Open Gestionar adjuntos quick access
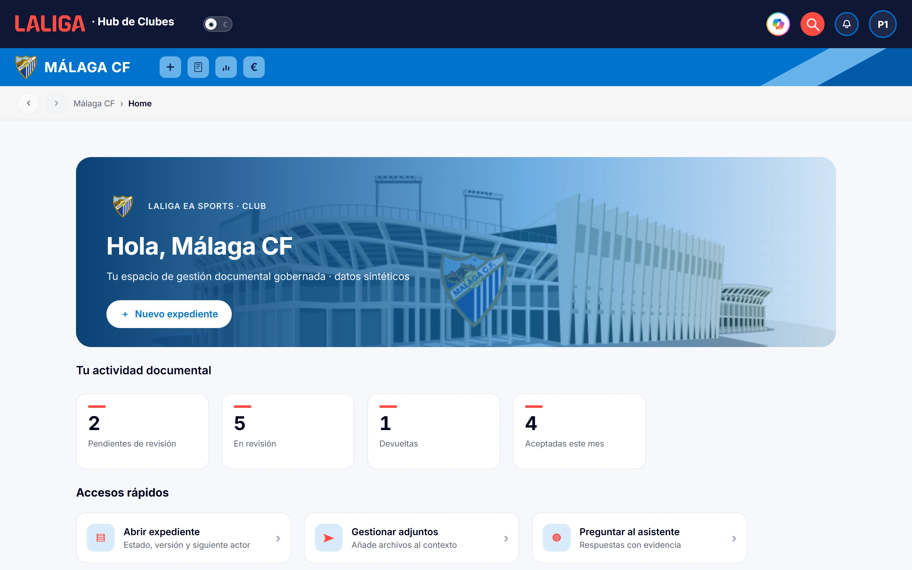The image size is (912, 570). (x=412, y=538)
